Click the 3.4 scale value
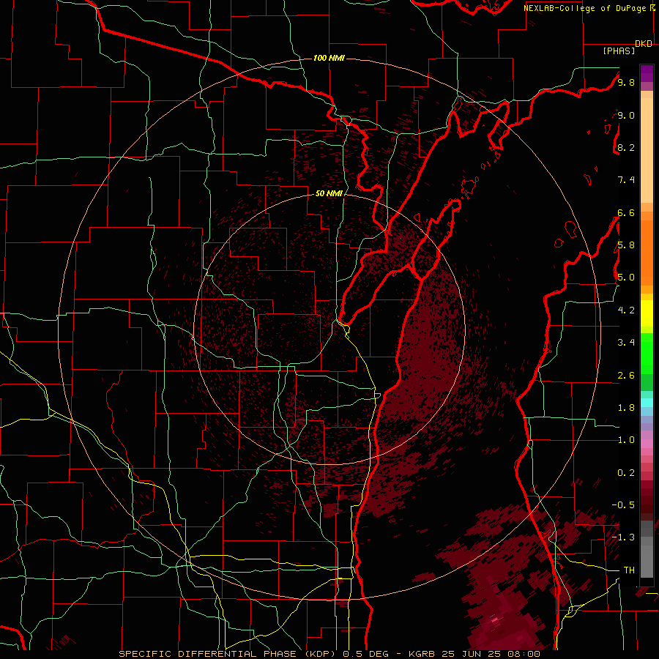 [626, 343]
